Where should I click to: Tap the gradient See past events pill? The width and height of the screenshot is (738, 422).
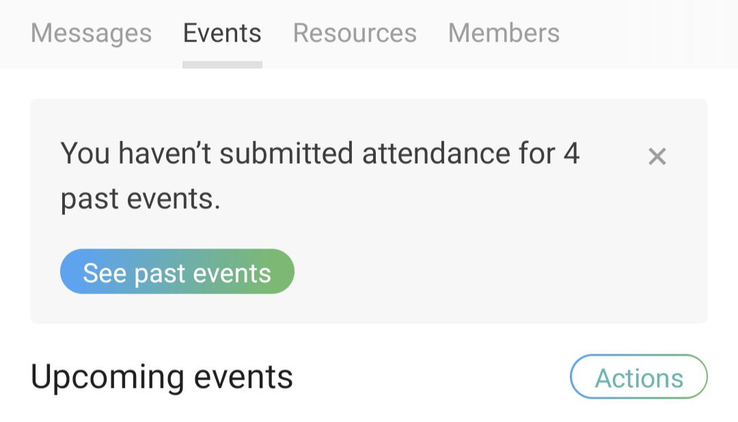[177, 272]
